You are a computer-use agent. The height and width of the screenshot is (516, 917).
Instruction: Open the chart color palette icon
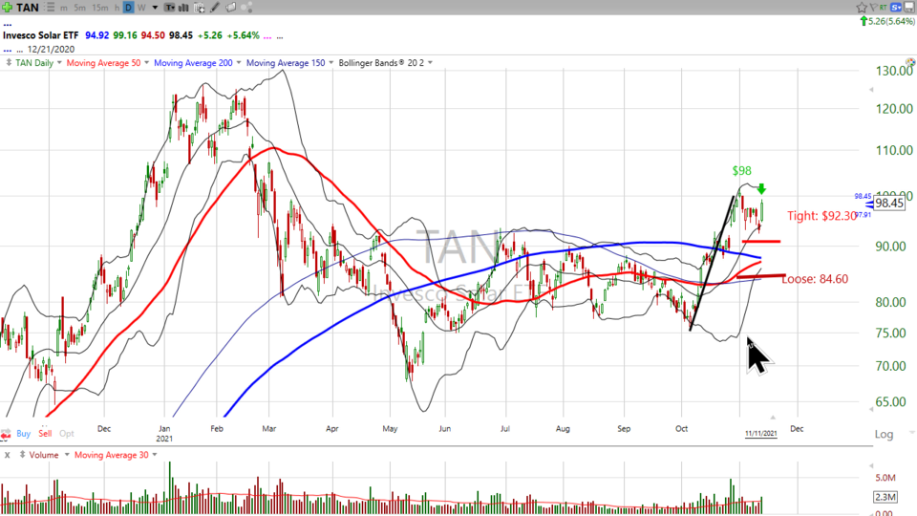point(910,62)
